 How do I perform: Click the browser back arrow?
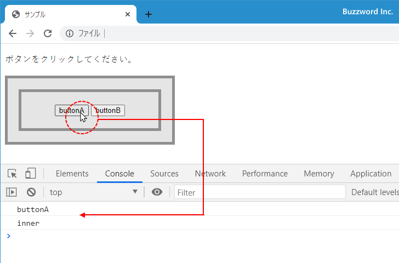[13, 33]
